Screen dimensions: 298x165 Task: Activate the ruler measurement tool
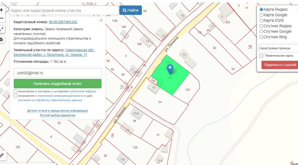click(x=2, y=155)
